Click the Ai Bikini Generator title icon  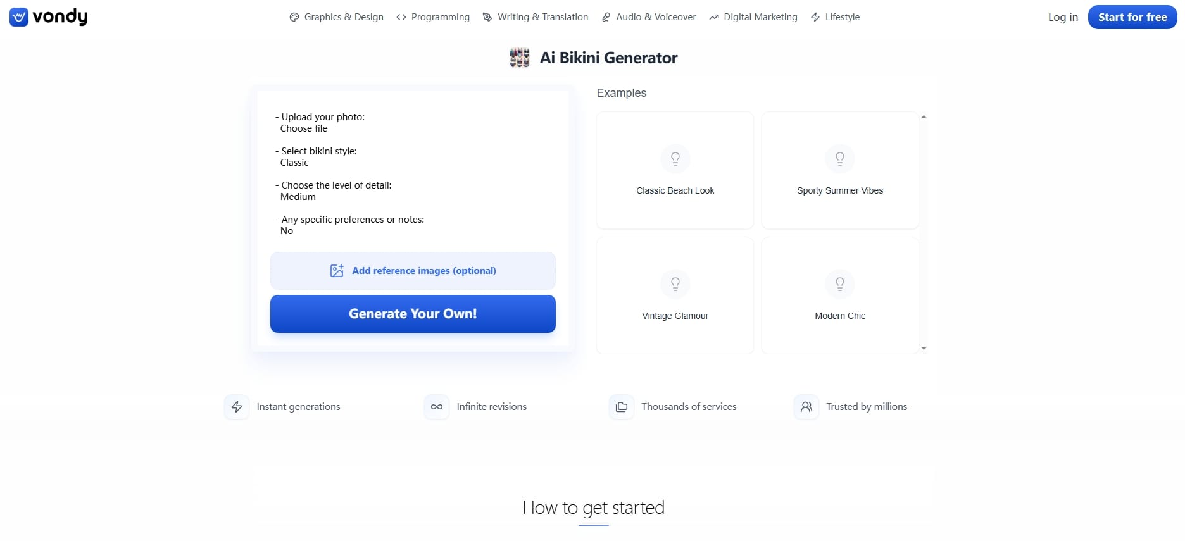pos(520,58)
